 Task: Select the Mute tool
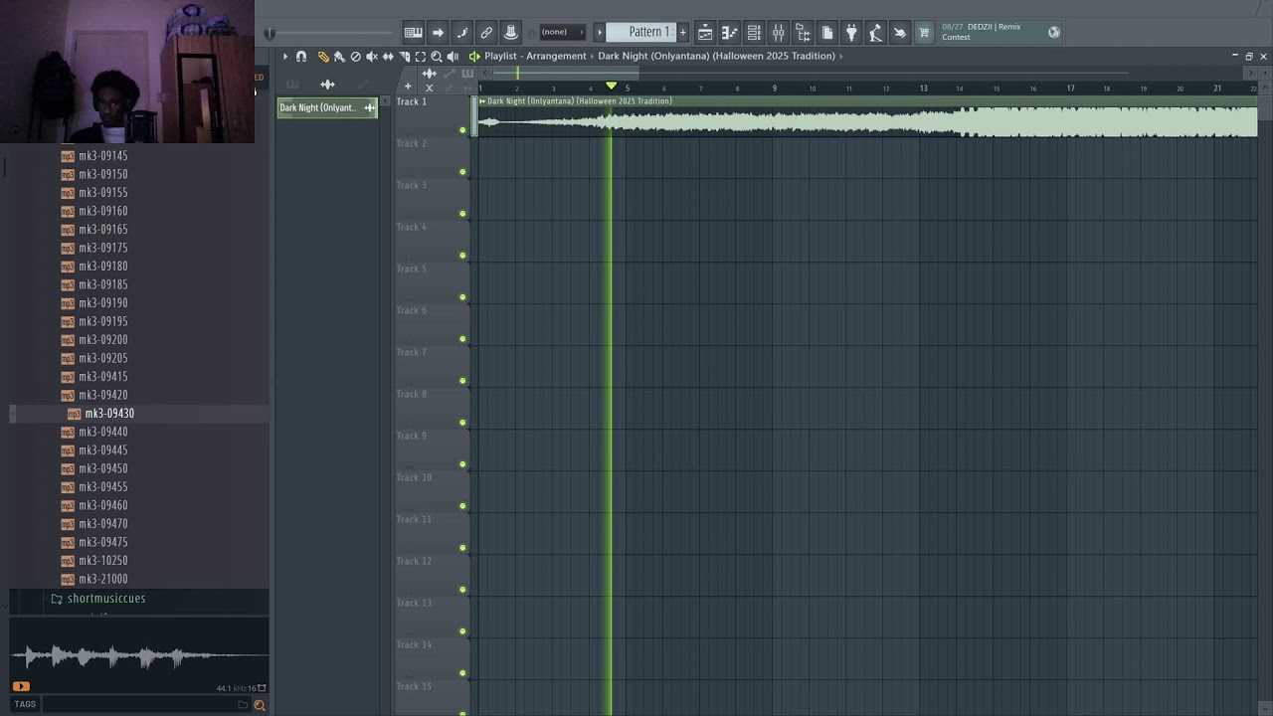372,57
